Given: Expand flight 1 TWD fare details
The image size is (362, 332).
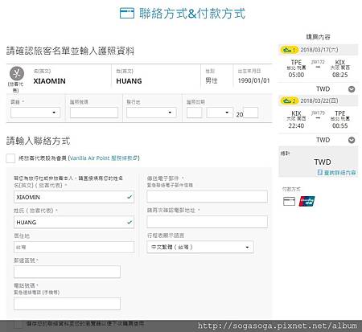Looking at the screenshot, I should (x=352, y=89).
